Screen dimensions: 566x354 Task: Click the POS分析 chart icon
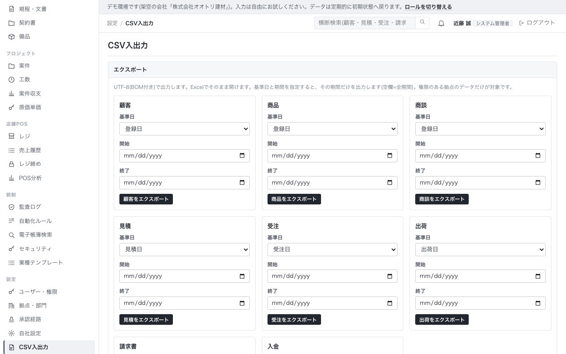(x=11, y=178)
